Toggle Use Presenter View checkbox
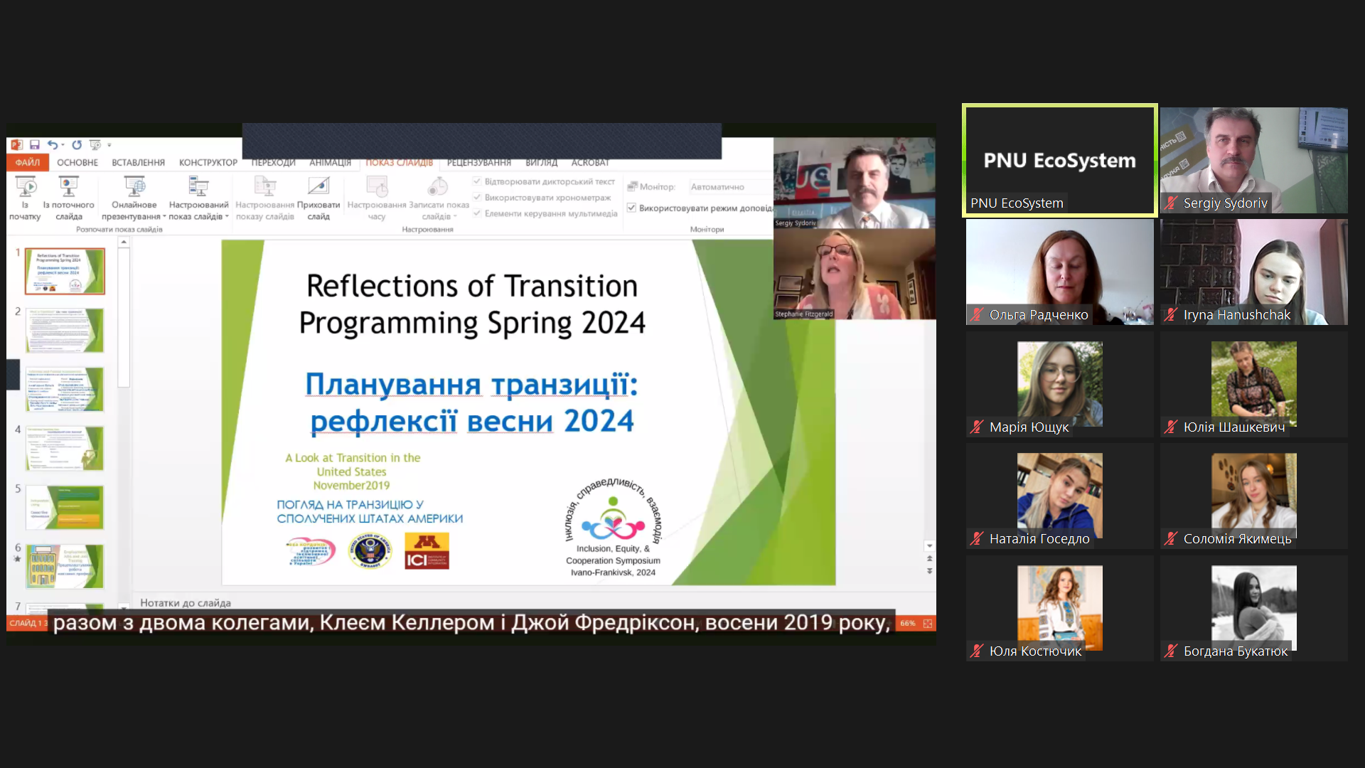1365x768 pixels. [x=631, y=208]
